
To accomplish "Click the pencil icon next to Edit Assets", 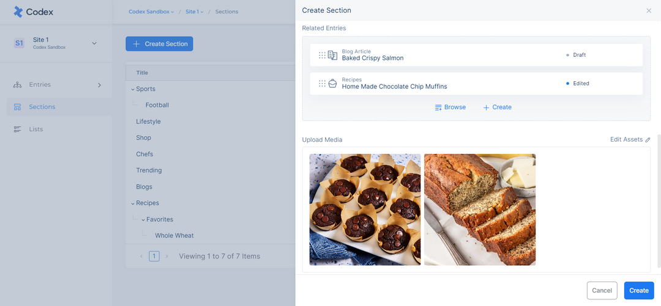I will pyautogui.click(x=648, y=140).
